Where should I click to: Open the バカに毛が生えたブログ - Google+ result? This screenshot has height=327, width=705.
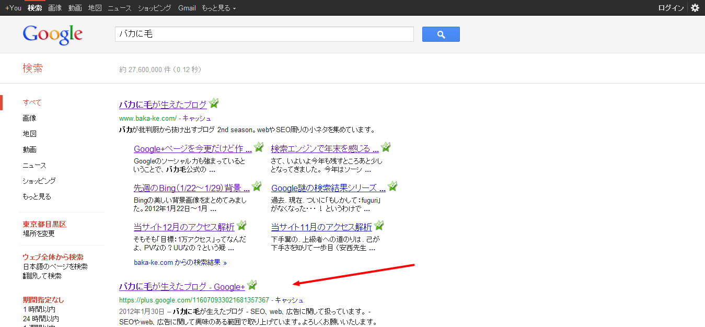182,287
